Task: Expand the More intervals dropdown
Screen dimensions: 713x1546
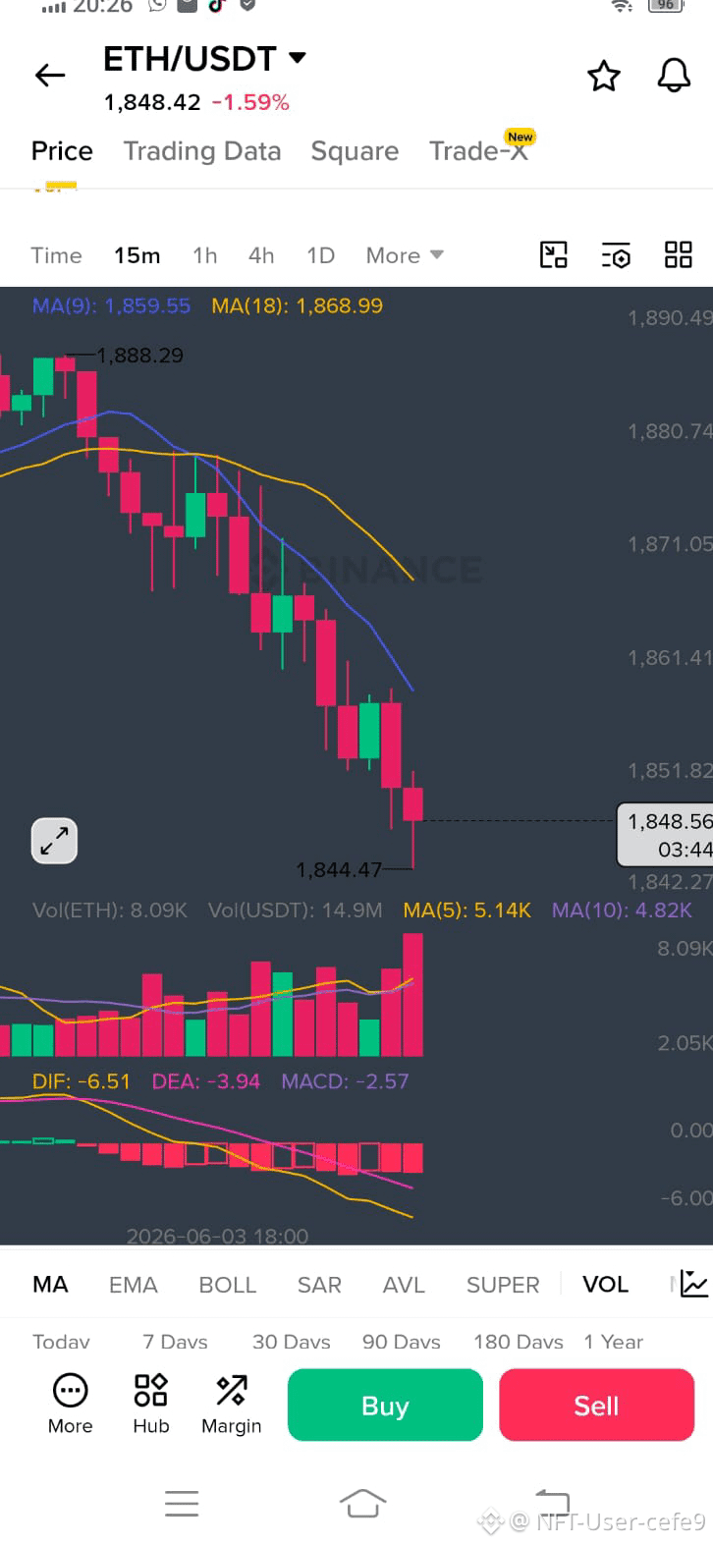Action: point(405,255)
